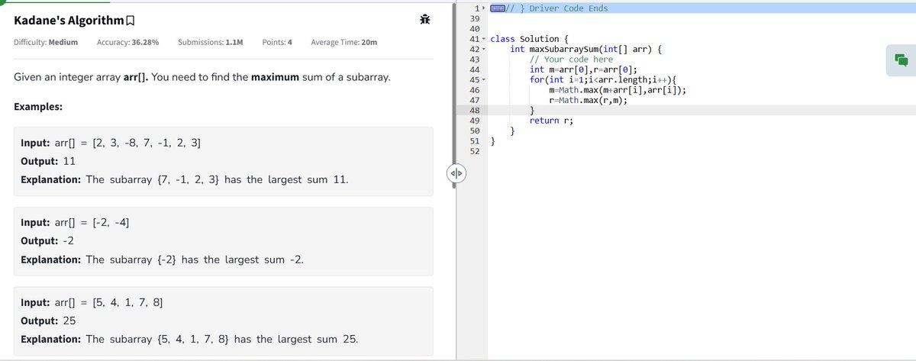Click the closing brace on line 51
Screen dimensions: 916x361
tap(493, 141)
